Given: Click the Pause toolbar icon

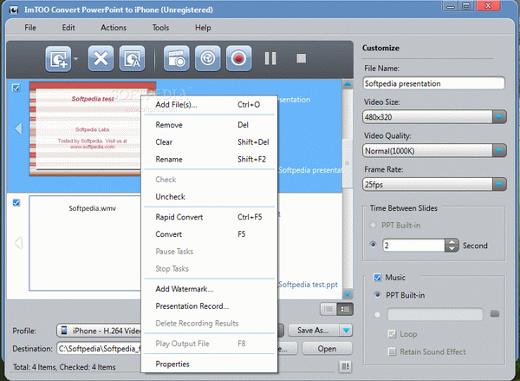Looking at the screenshot, I should [270, 58].
